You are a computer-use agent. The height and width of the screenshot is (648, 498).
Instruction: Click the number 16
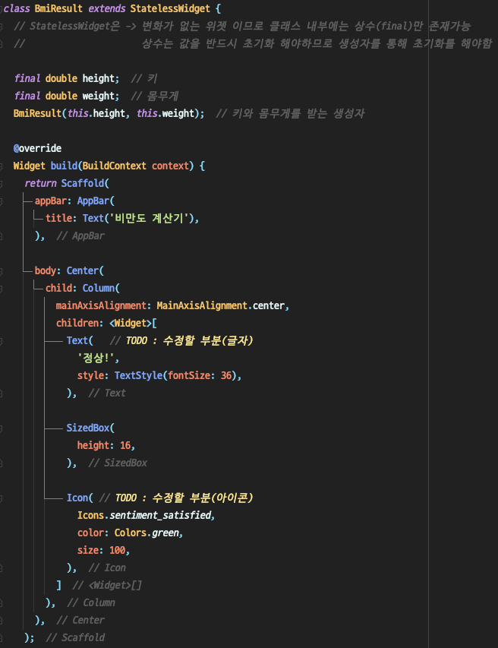pyautogui.click(x=125, y=445)
